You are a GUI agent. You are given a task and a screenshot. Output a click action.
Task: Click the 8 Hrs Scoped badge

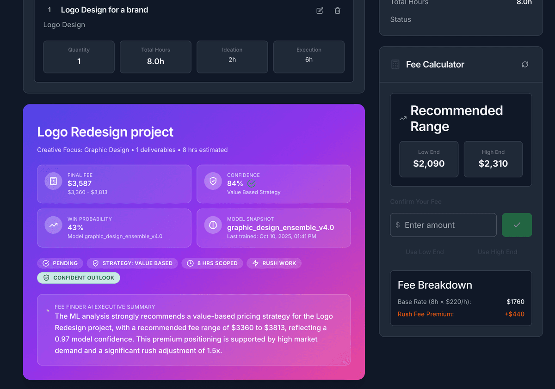(x=212, y=263)
